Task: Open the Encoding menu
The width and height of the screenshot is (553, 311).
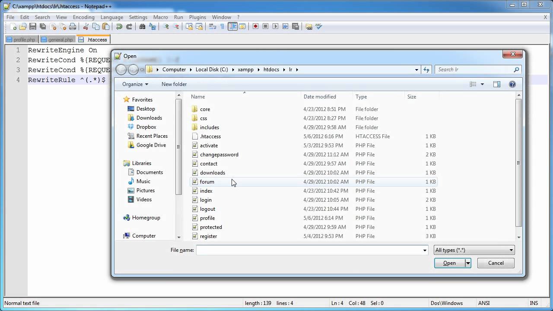Action: click(x=83, y=17)
